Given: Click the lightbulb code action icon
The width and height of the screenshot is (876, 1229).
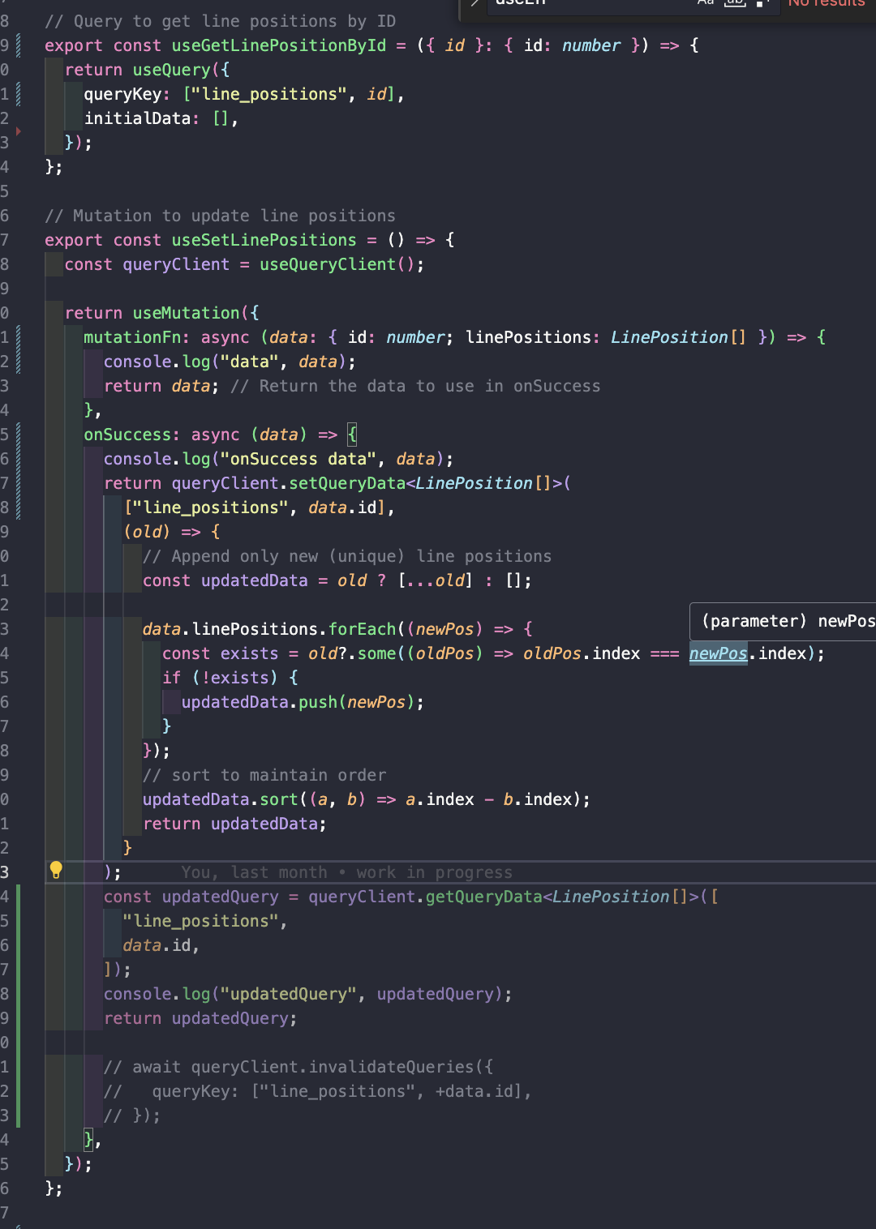Looking at the screenshot, I should coord(56,871).
